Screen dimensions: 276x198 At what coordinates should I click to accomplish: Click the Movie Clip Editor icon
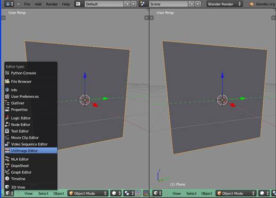[x=7, y=137]
